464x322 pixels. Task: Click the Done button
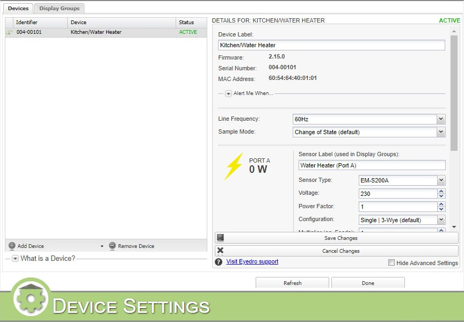pyautogui.click(x=368, y=282)
